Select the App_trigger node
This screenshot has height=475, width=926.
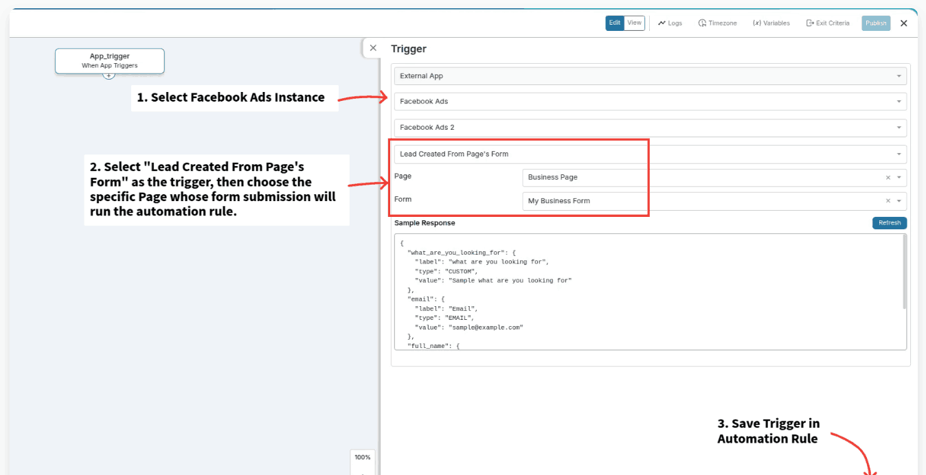point(109,60)
